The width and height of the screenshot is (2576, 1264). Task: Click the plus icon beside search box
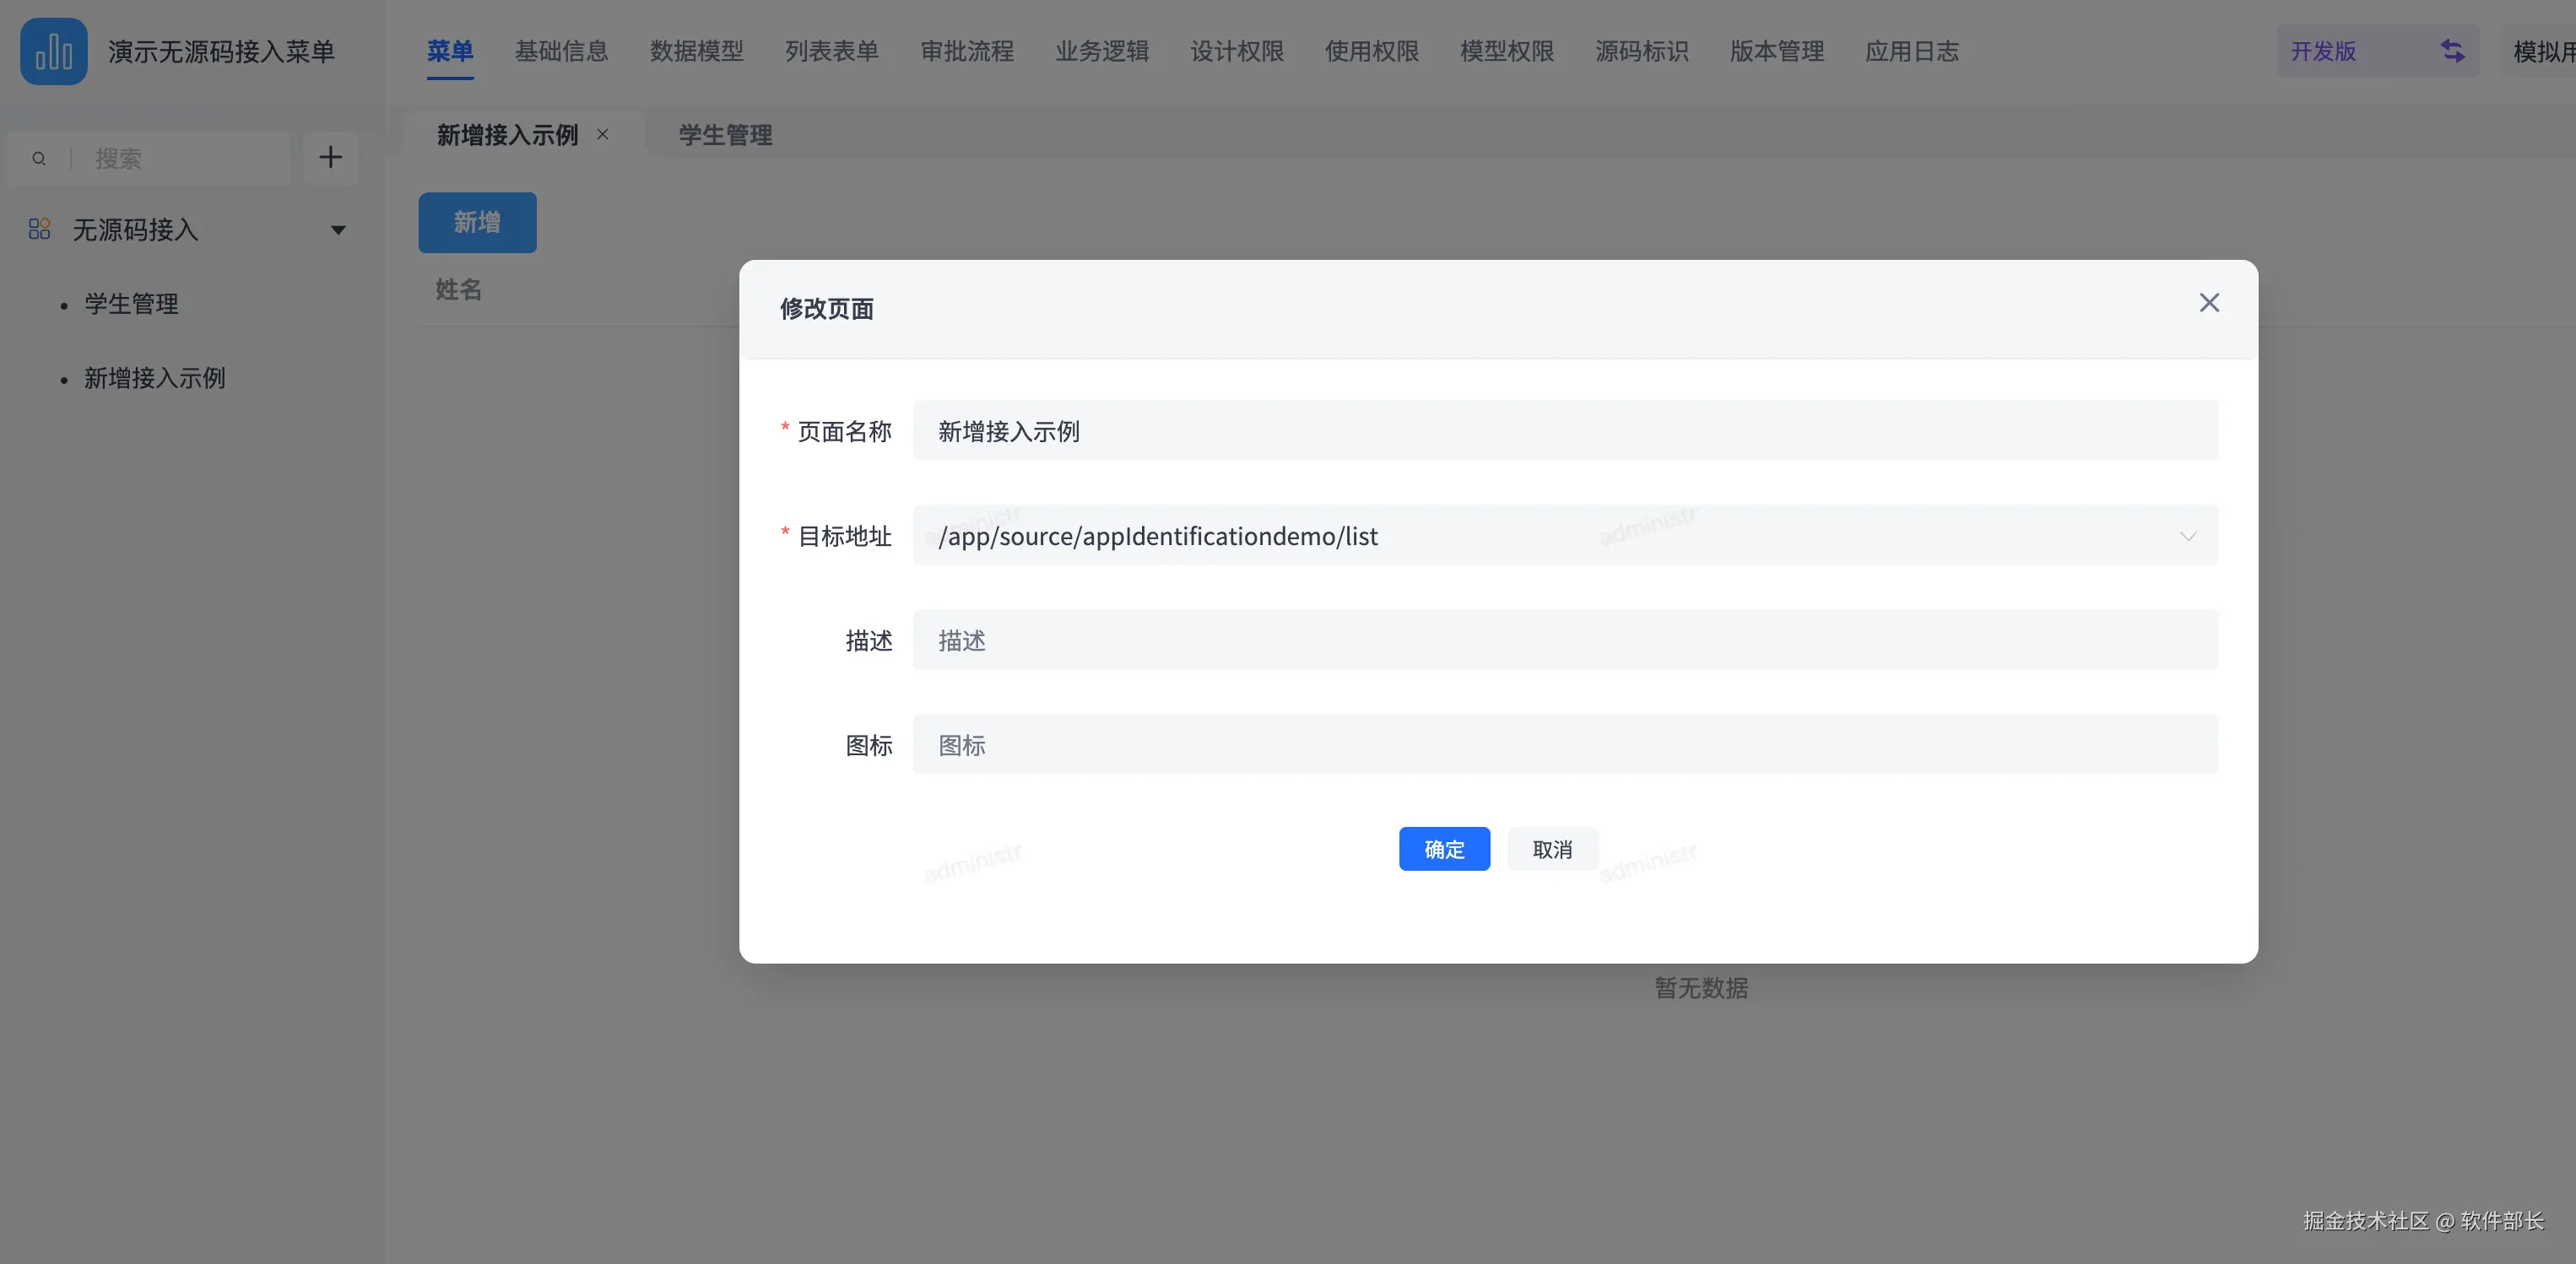click(330, 158)
